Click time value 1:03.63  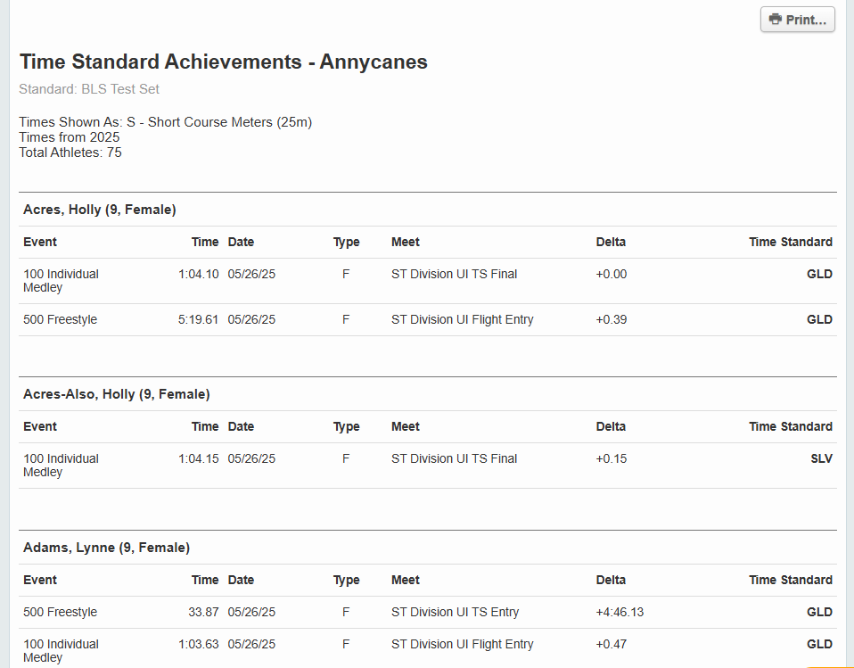[x=199, y=644]
